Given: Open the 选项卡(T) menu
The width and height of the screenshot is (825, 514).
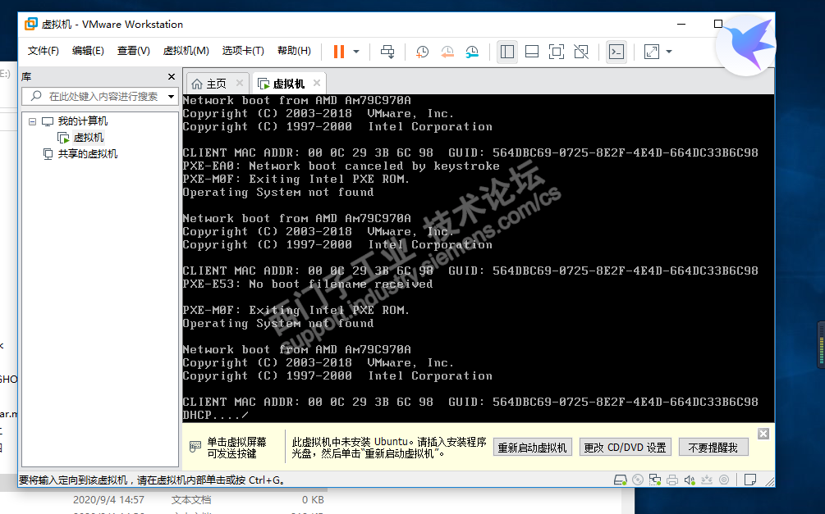Looking at the screenshot, I should 242,51.
